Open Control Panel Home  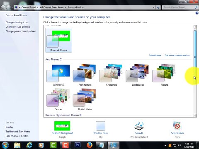pyautogui.click(x=16, y=15)
